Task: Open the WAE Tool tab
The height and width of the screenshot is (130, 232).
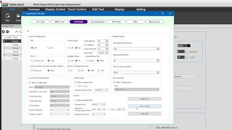Action: 59,22
